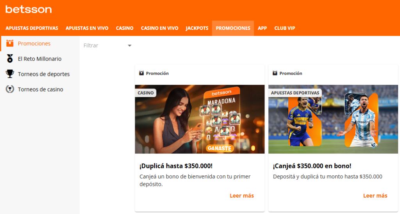Screen dimensions: 400x214
Task: Click the medal icon for El Reto Millonario
Action: (10, 59)
